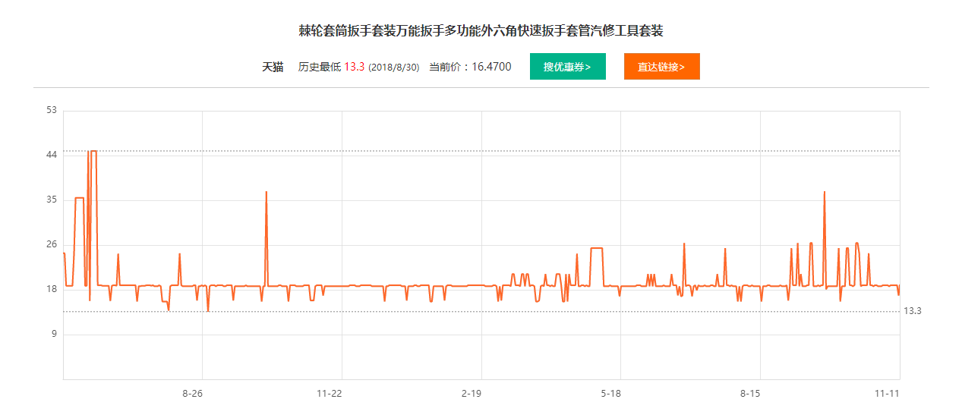The image size is (962, 418).
Task: Click the 35 y-axis label
Action: (52, 200)
